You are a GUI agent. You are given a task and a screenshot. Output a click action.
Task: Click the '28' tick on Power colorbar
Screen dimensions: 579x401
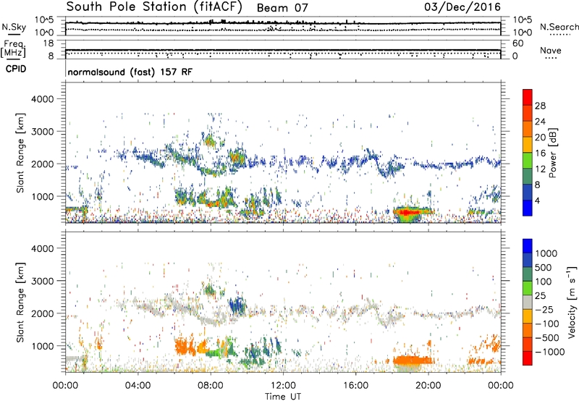(540, 106)
